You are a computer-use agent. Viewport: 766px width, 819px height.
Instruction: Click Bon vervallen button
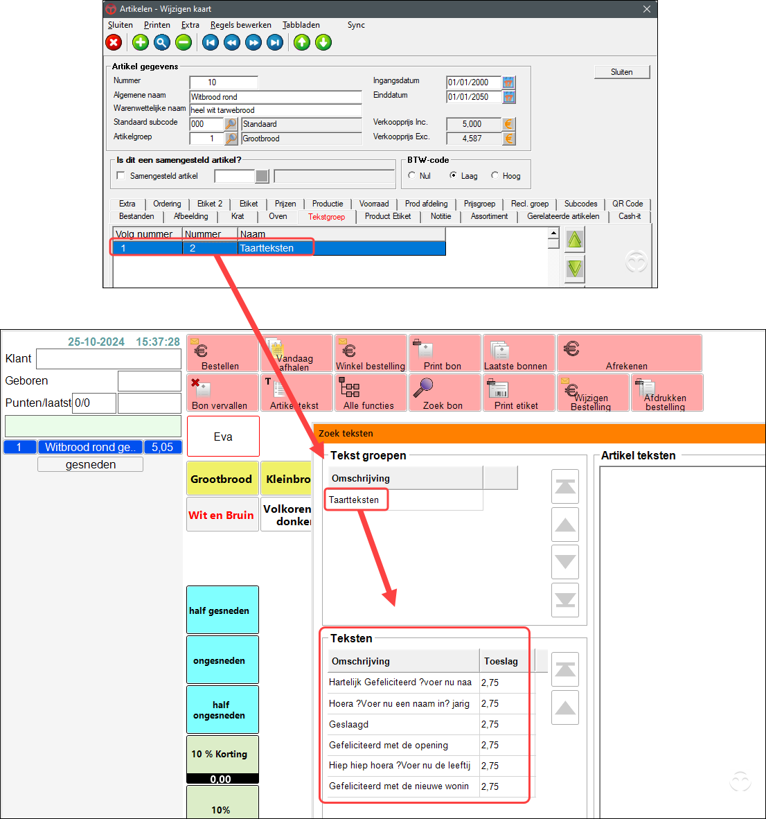(x=223, y=393)
